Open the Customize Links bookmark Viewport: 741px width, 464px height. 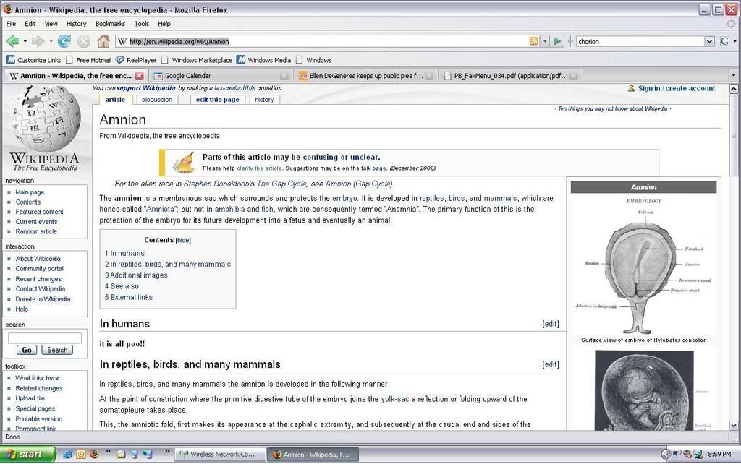click(33, 60)
